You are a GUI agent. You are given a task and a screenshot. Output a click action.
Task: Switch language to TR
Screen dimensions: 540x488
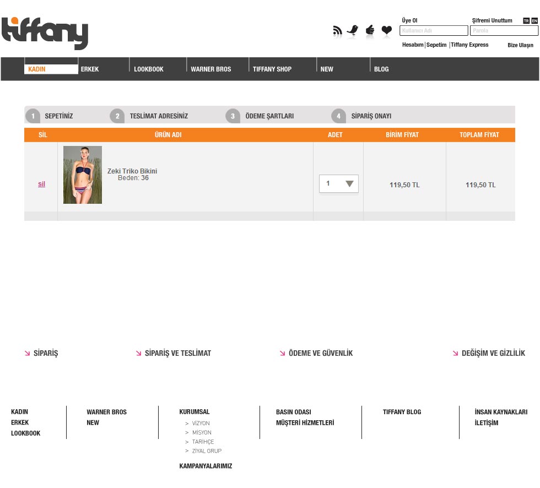tap(526, 21)
